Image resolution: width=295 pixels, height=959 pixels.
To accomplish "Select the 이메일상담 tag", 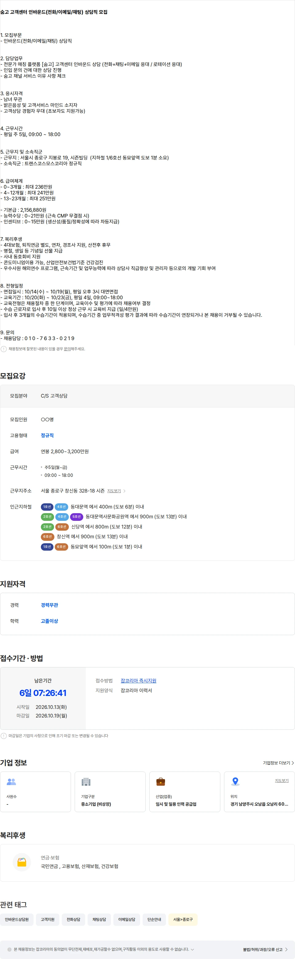I will click(127, 920).
